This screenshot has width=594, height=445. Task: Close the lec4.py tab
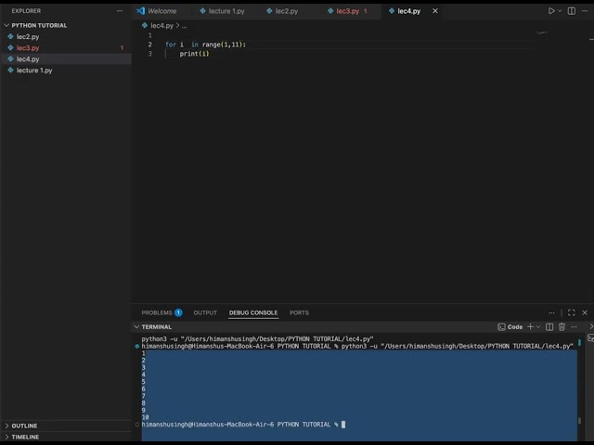coord(435,11)
